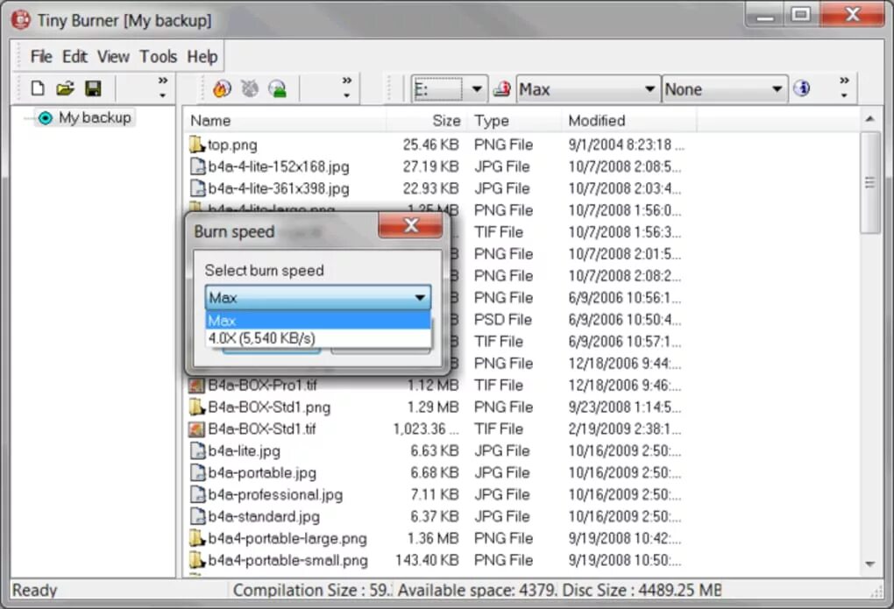
Task: Click the file icon of b4a-4-lite-152x168.jpg
Action: pyautogui.click(x=197, y=166)
